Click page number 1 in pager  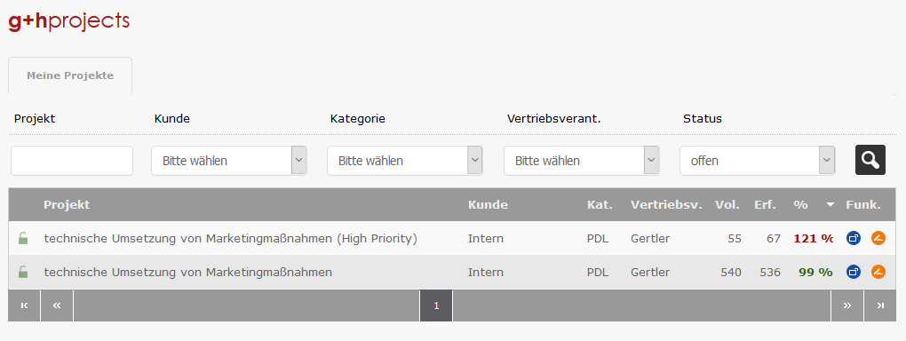click(436, 305)
